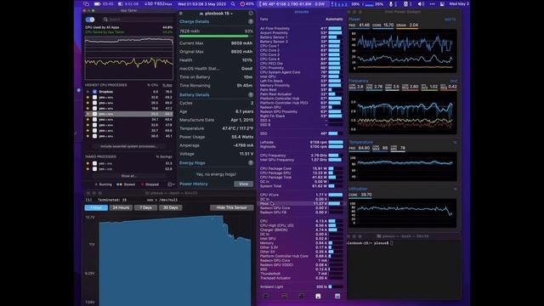Click the white highlighted sensors toolbar icon
Viewport: 544px width, 306px height.
pyautogui.click(x=318, y=296)
